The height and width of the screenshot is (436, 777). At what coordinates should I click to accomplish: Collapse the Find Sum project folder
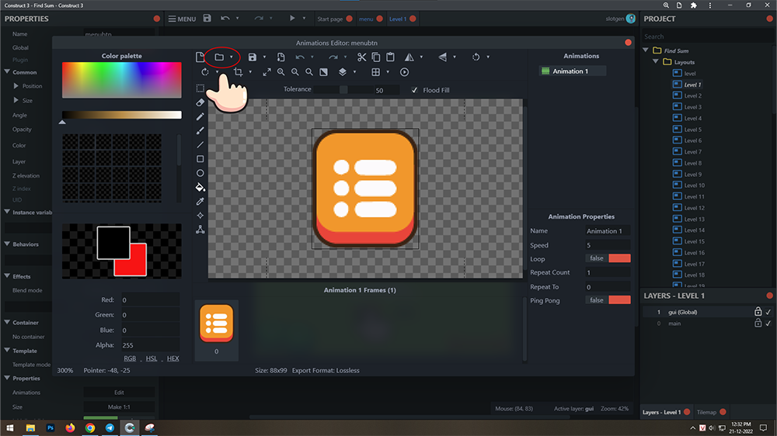coord(646,50)
